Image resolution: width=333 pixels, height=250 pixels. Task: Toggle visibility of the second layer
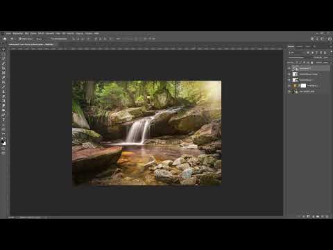[289, 74]
